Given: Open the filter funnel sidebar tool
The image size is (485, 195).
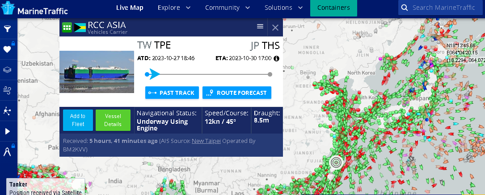Looking at the screenshot, I should point(7,29).
